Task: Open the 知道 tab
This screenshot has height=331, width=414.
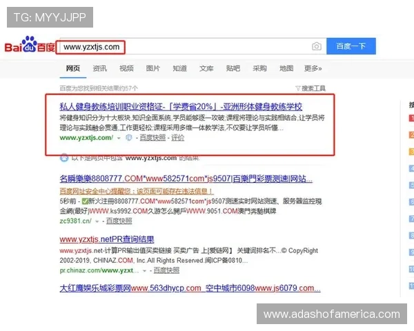Action: (180, 69)
